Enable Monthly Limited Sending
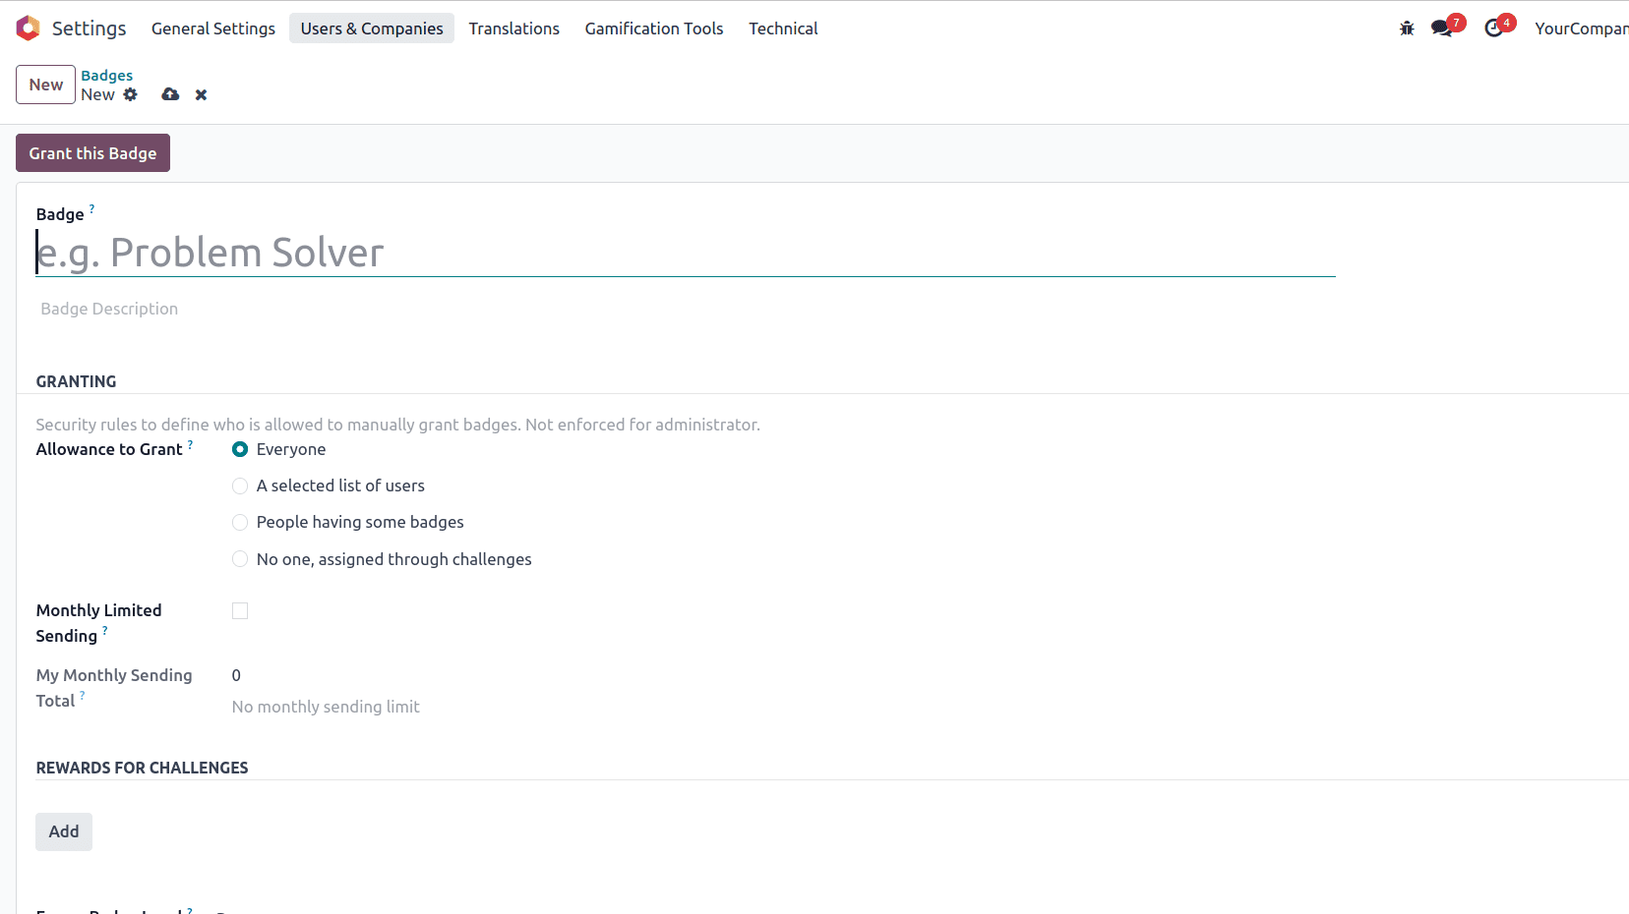 point(240,610)
